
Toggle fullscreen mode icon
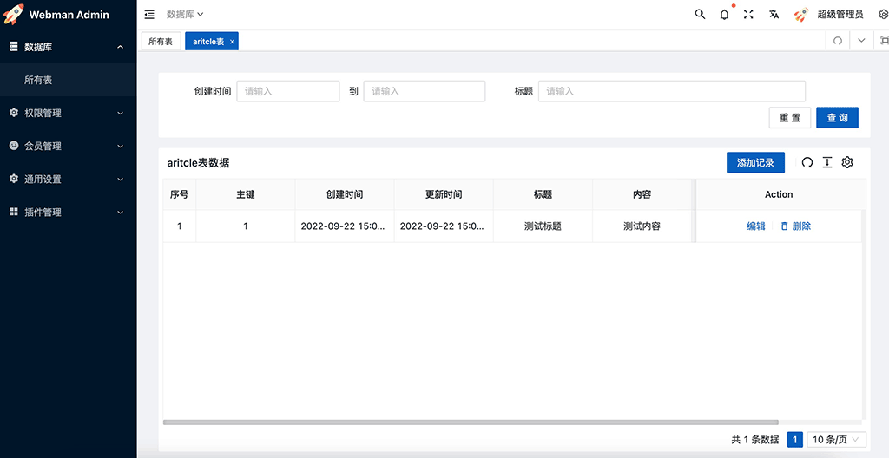748,15
